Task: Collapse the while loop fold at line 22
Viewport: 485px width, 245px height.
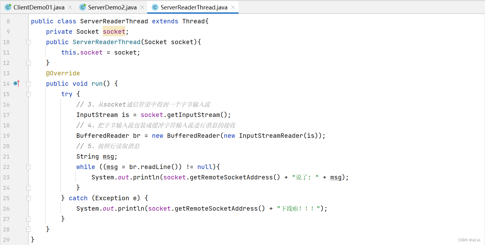Action: pos(28,167)
